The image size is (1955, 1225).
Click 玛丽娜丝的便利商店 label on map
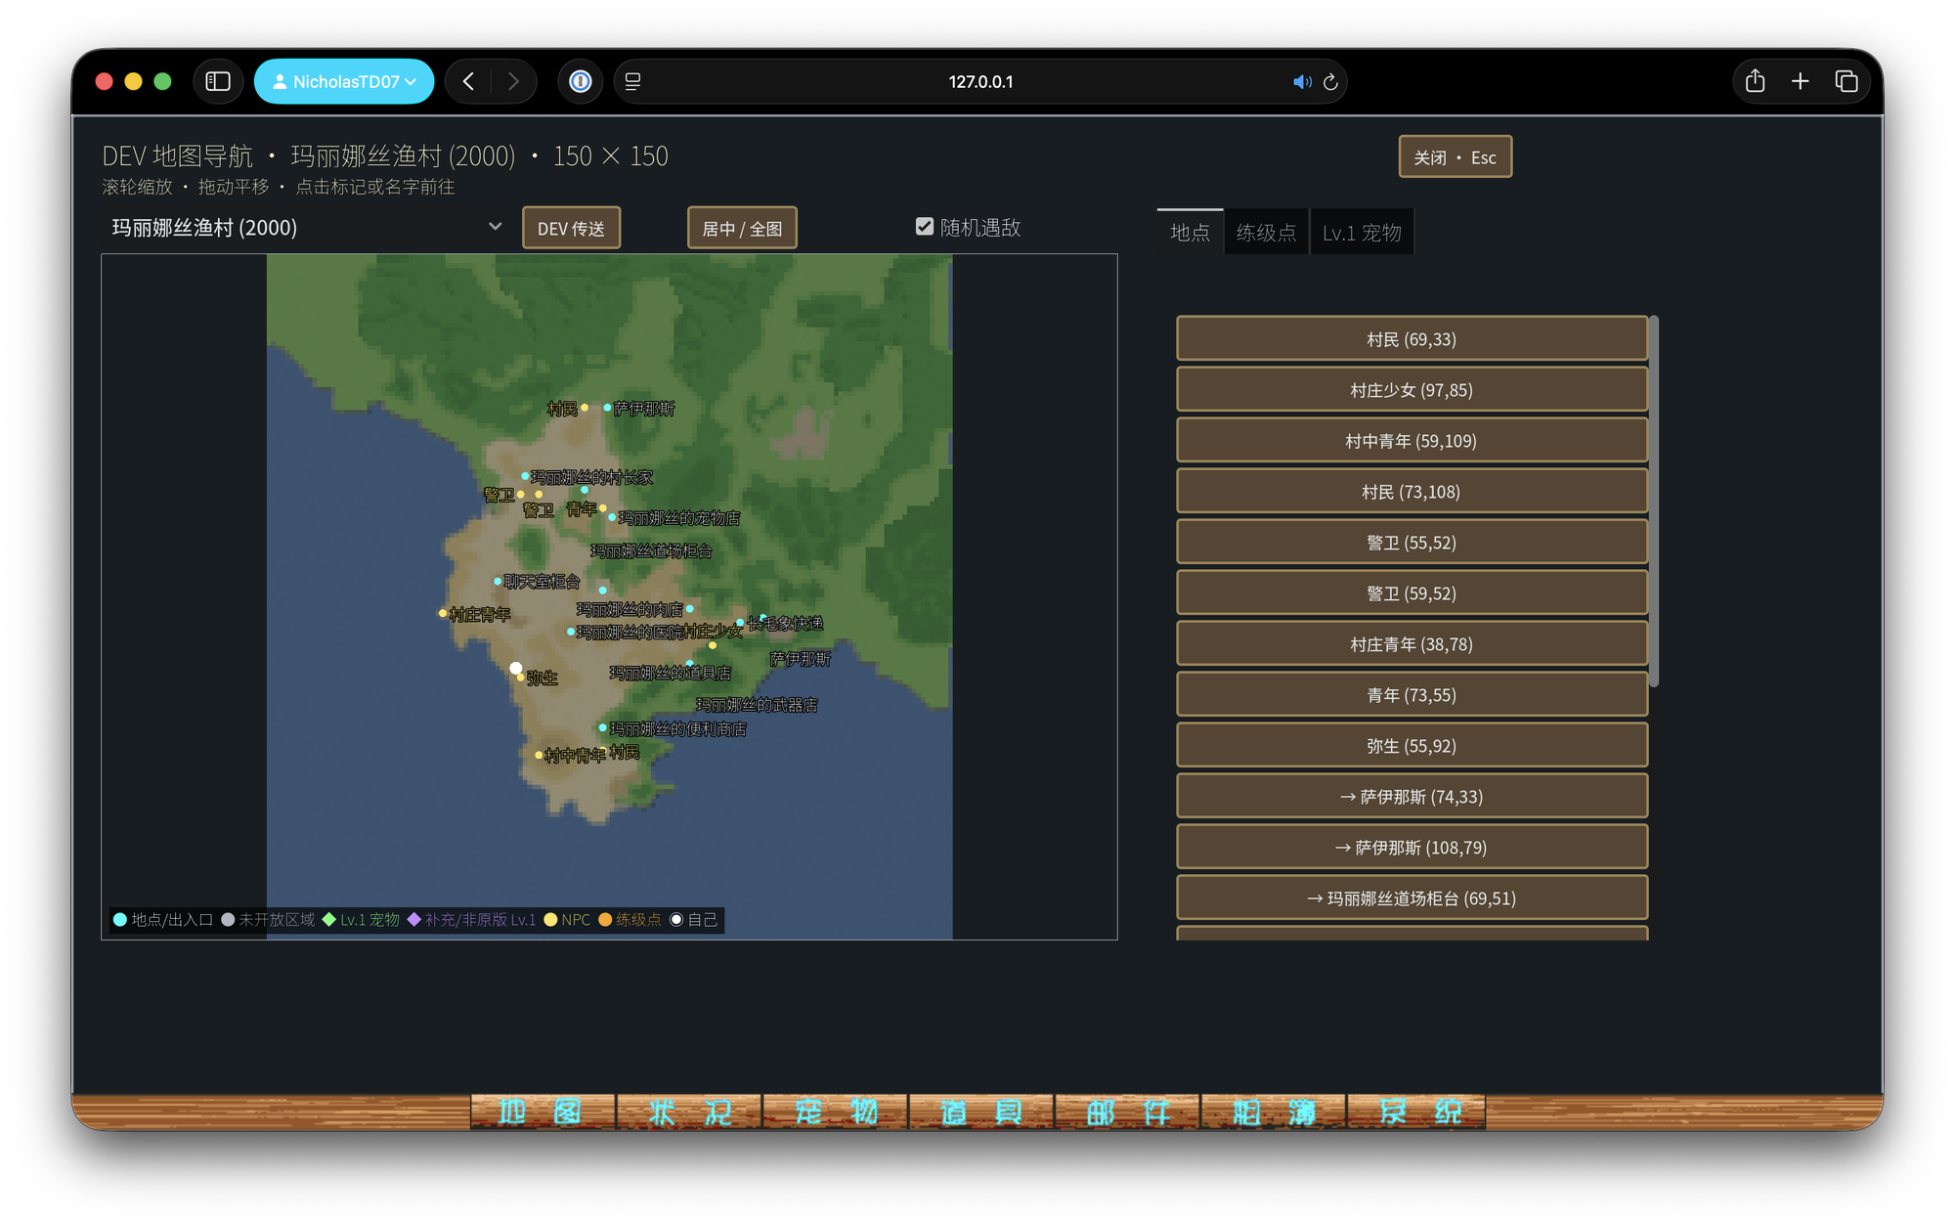click(x=677, y=728)
